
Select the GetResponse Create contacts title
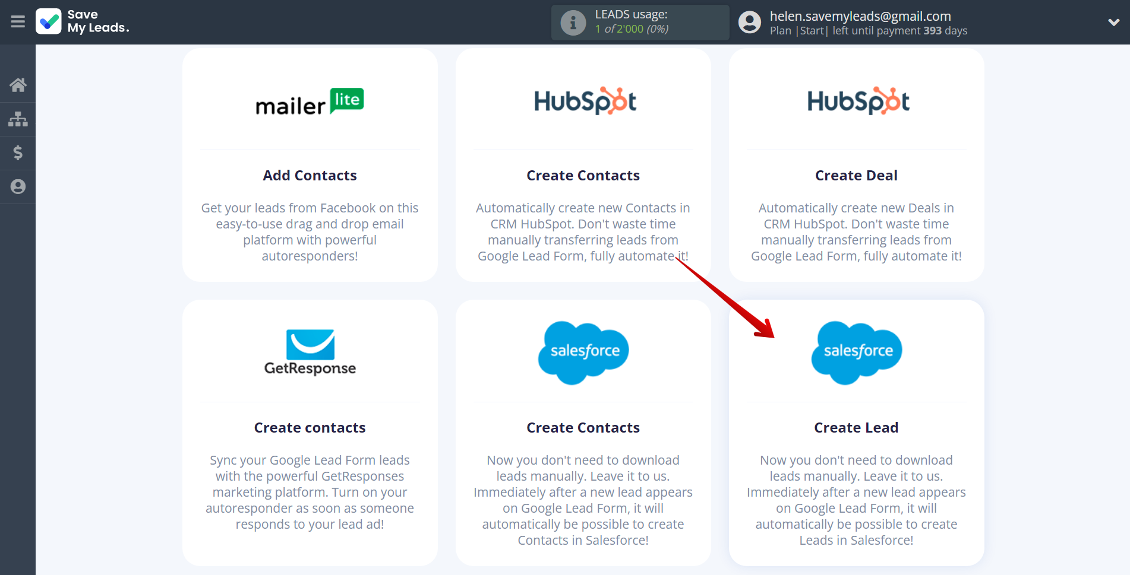click(310, 428)
